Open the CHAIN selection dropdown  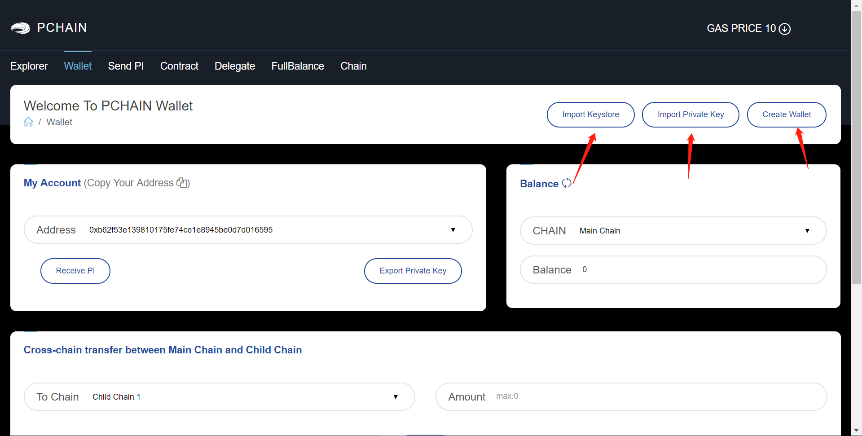[807, 231]
